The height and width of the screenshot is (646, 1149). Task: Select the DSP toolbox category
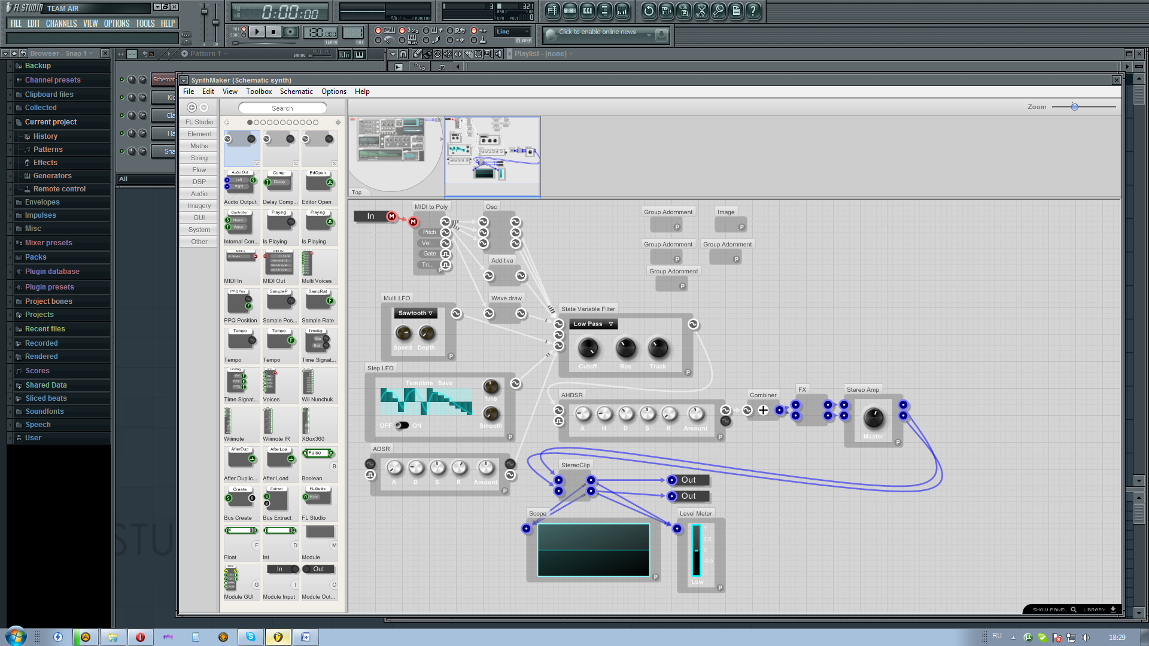coord(199,182)
